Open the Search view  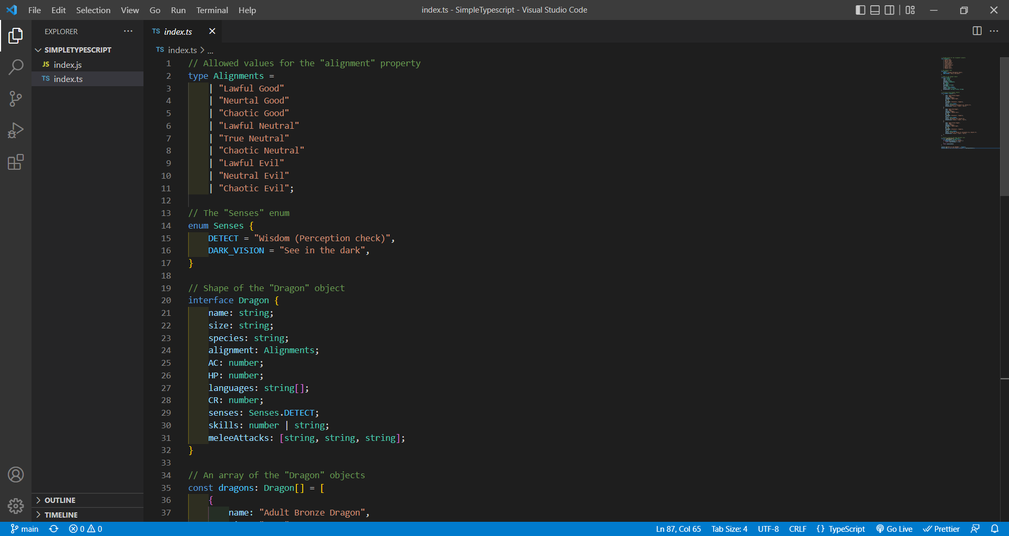16,67
